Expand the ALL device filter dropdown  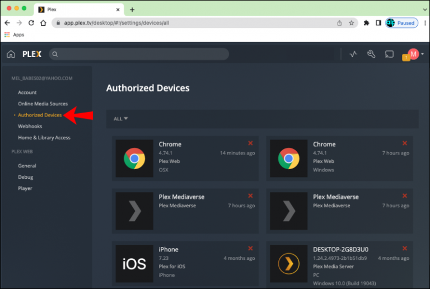[121, 119]
